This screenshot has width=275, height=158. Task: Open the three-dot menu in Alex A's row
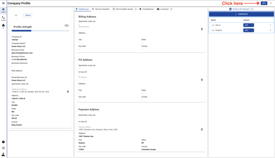click(x=252, y=25)
